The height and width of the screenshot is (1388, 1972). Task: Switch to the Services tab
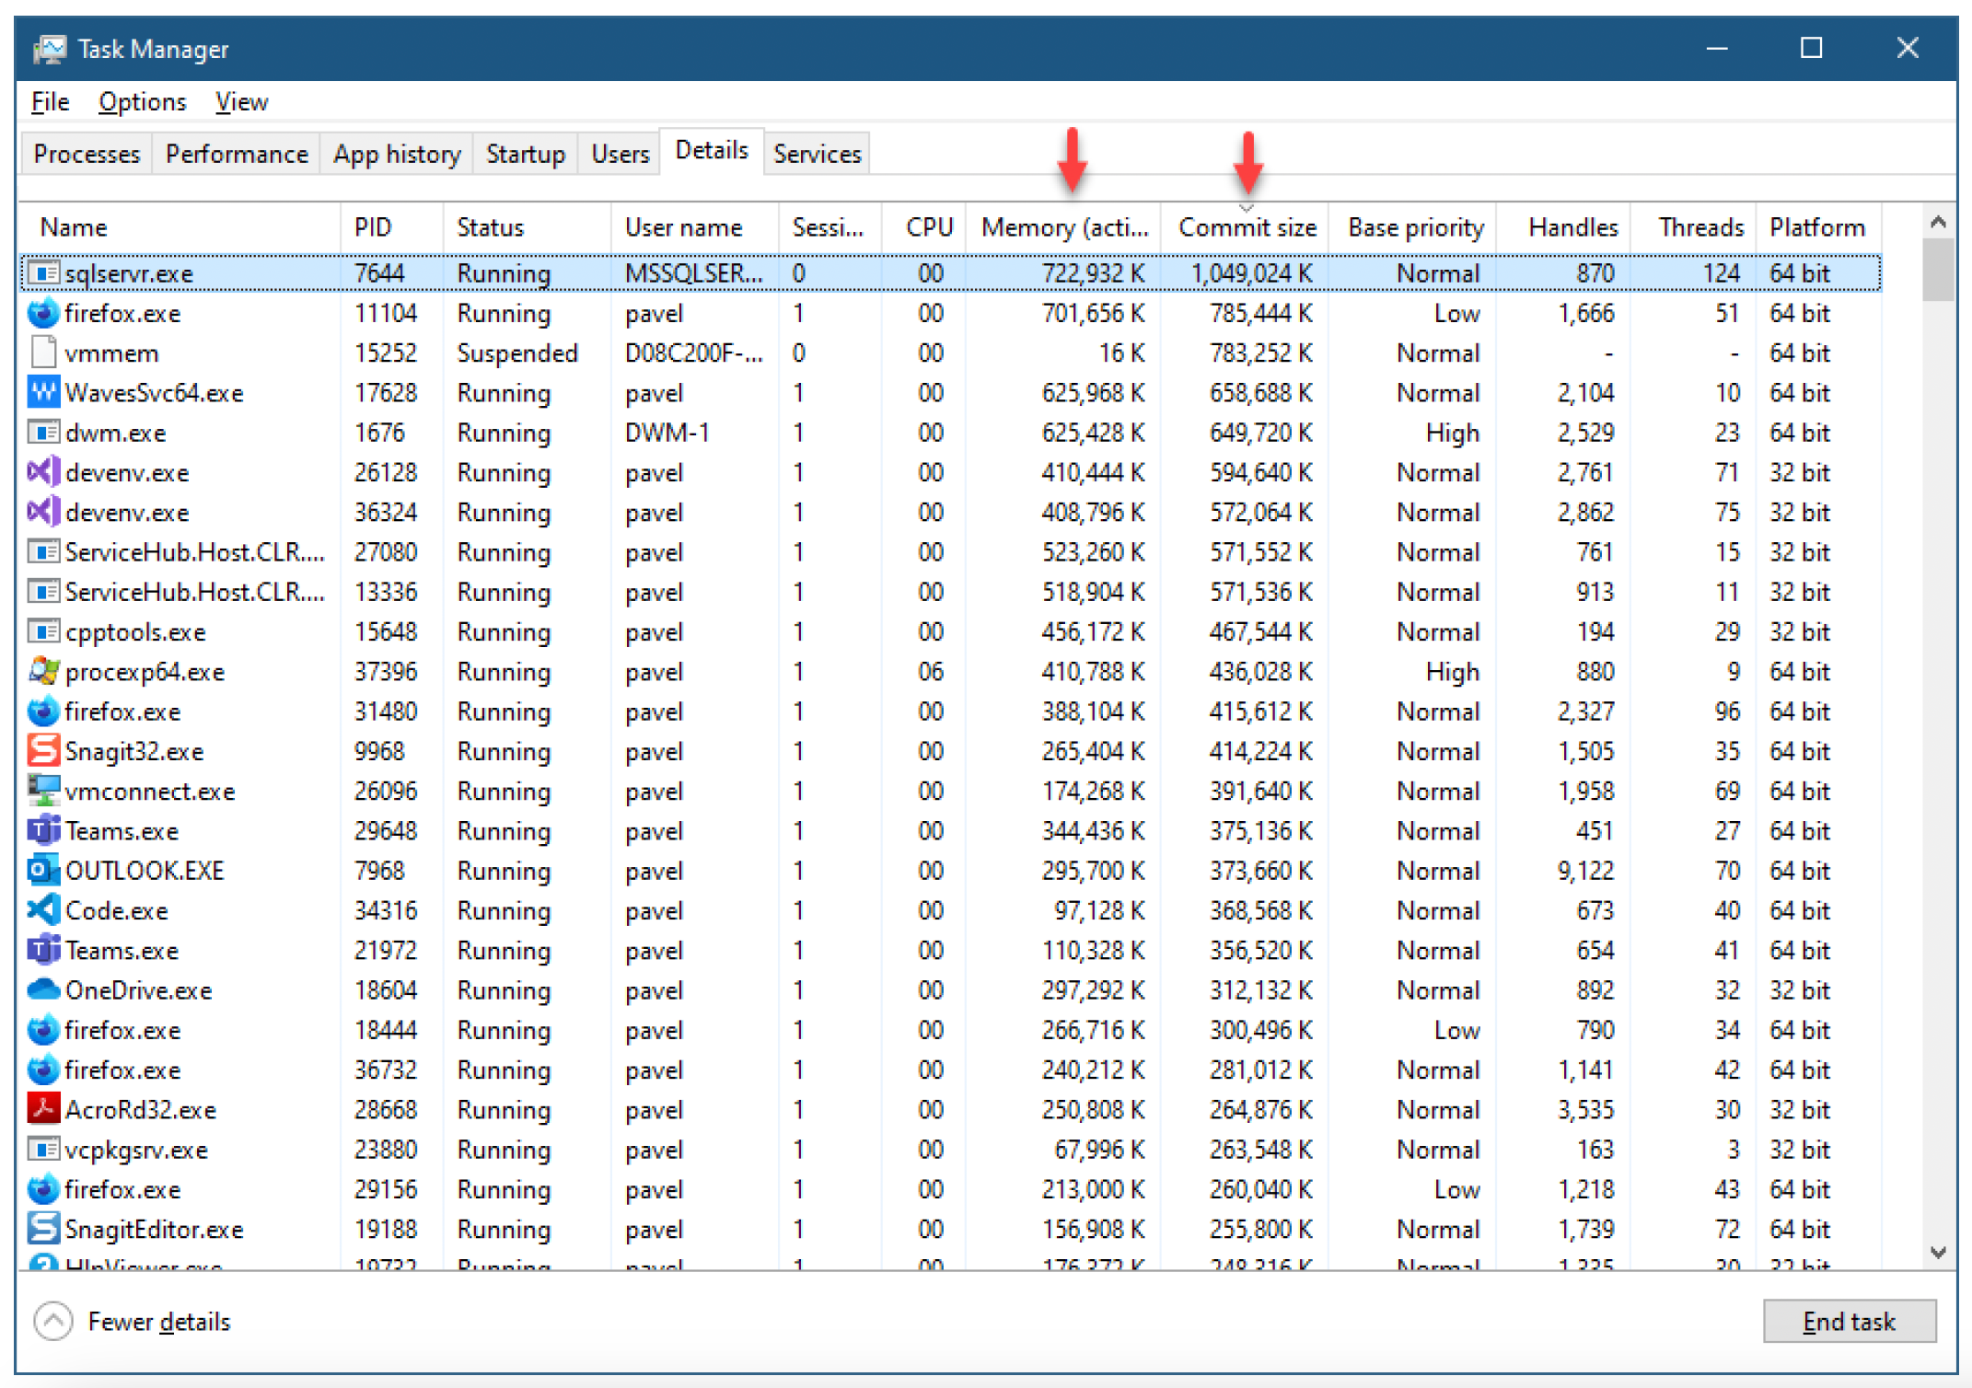818,154
